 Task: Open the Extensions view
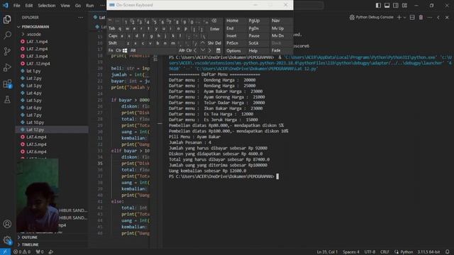tap(7, 84)
